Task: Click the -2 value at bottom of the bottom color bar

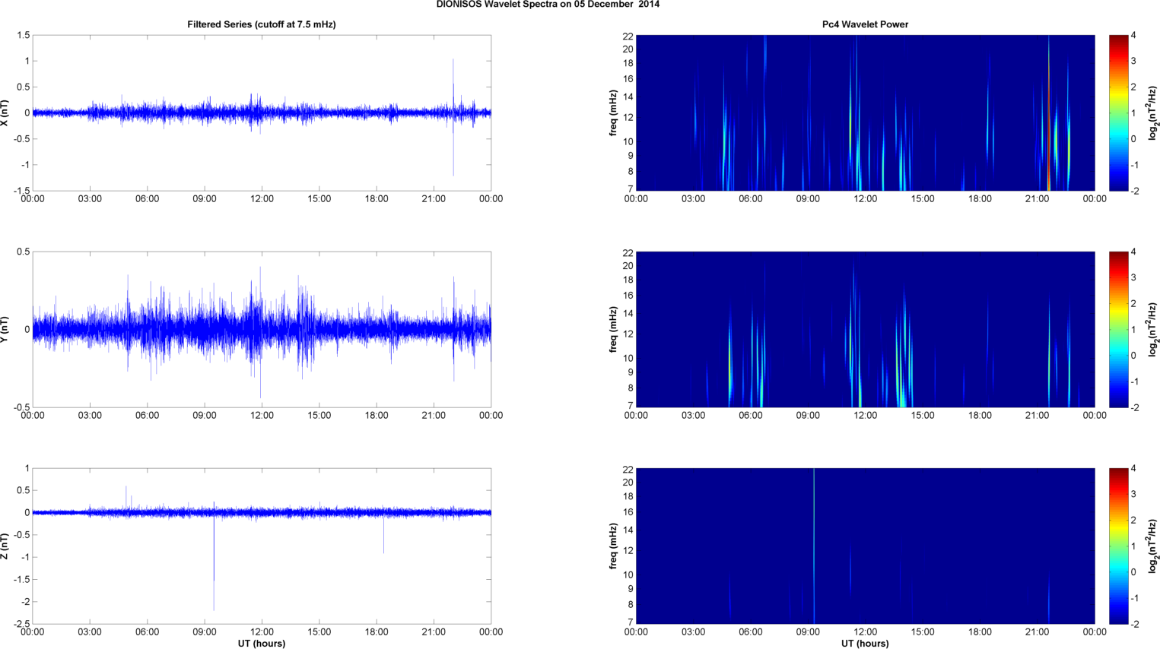Action: pos(1134,624)
